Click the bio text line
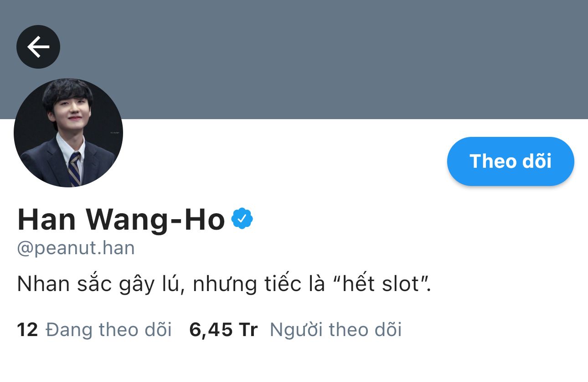 click(x=224, y=284)
